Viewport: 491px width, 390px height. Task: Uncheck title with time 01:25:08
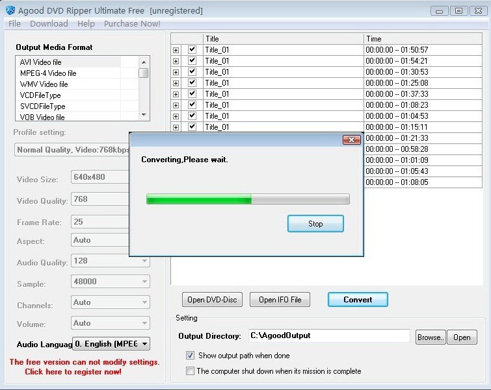192,83
